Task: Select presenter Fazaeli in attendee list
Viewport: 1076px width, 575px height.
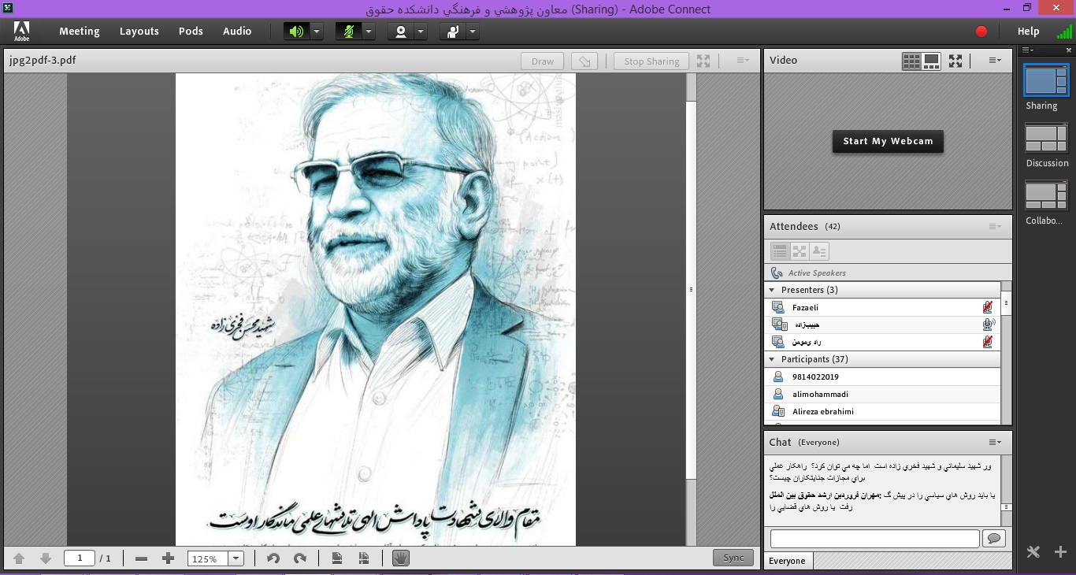Action: 882,307
